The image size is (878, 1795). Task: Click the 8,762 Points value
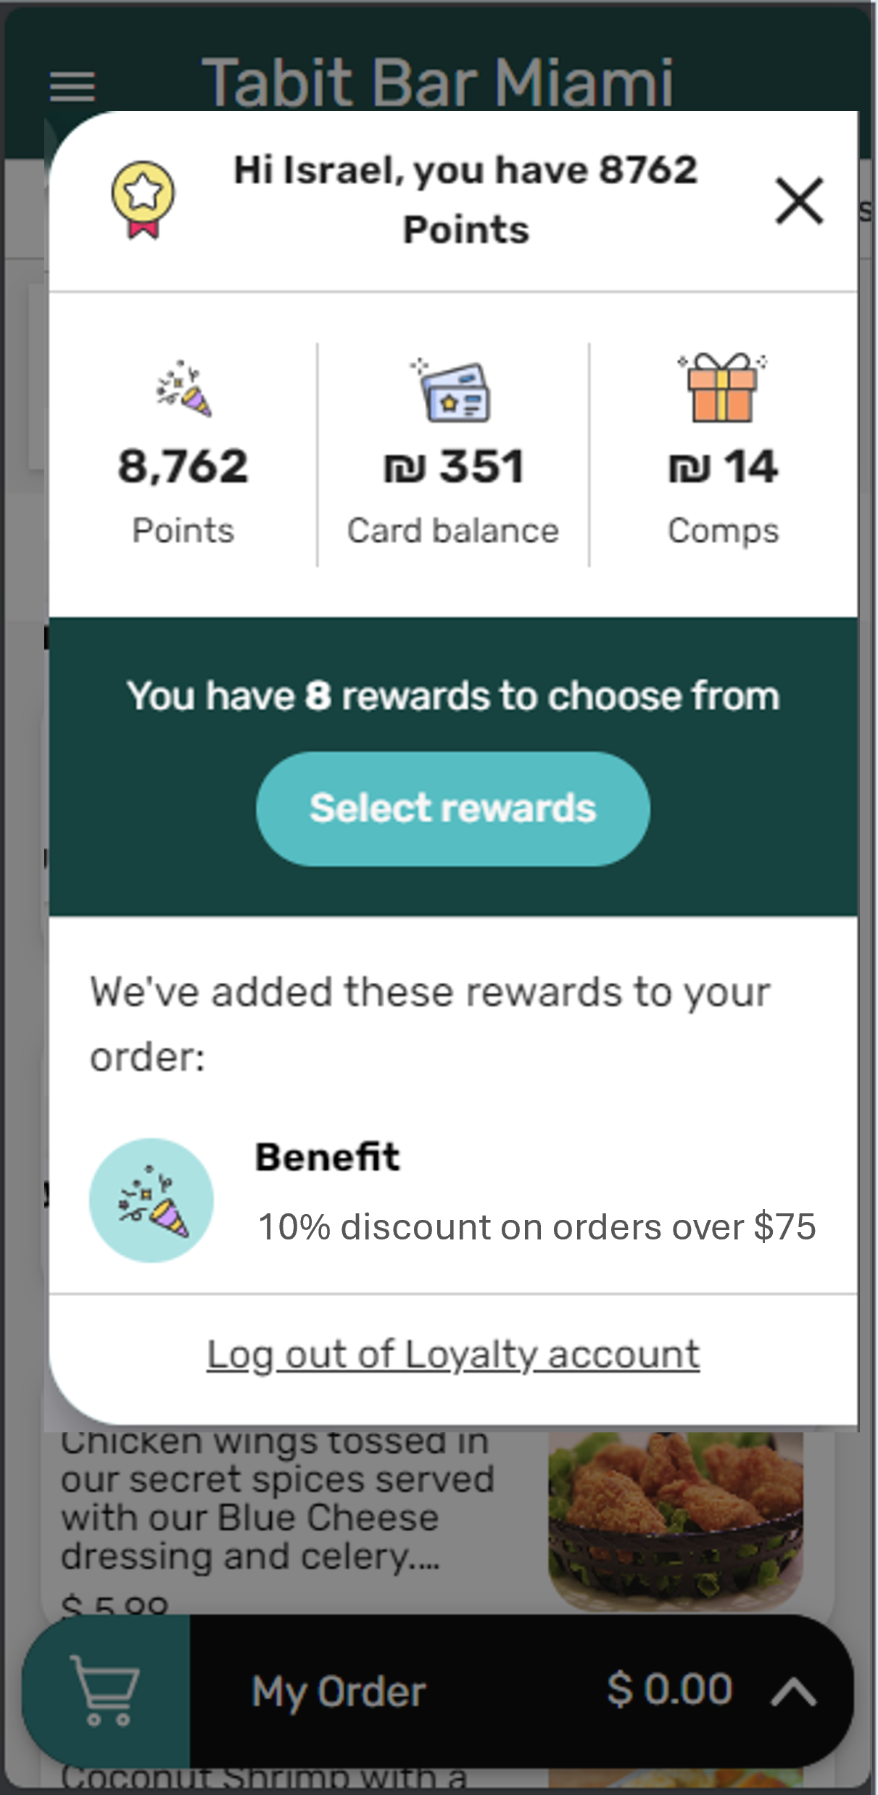[183, 466]
